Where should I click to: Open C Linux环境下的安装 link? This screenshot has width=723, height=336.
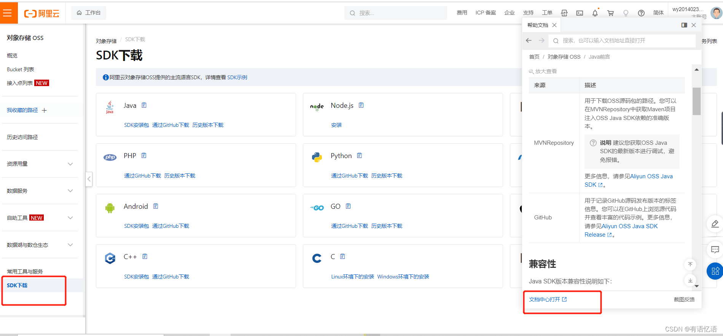tap(352, 277)
